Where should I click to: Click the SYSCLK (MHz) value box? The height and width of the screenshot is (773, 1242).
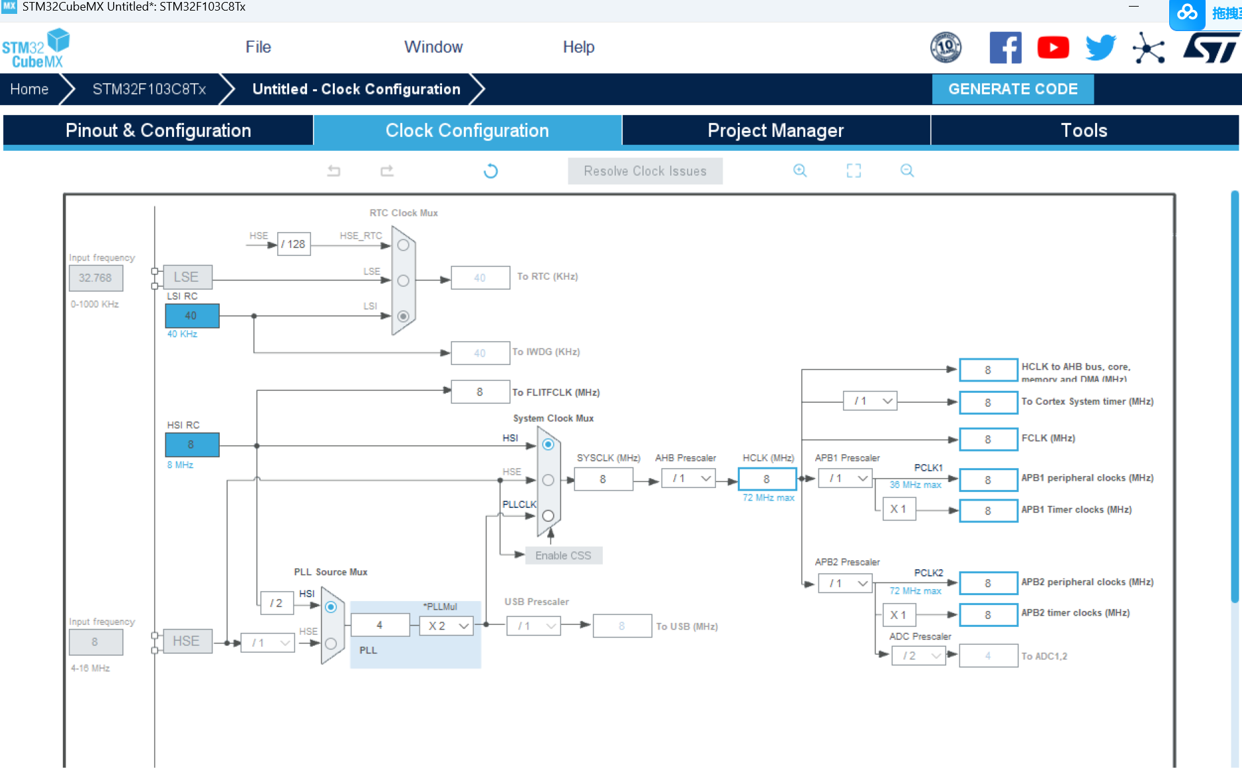(603, 479)
